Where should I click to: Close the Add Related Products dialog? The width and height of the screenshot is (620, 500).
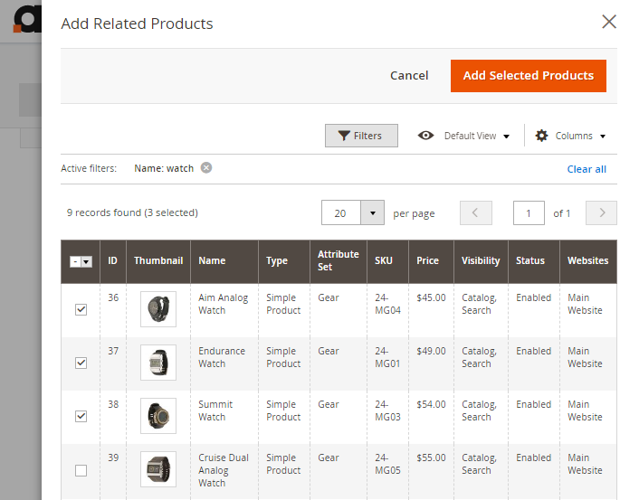pyautogui.click(x=609, y=22)
